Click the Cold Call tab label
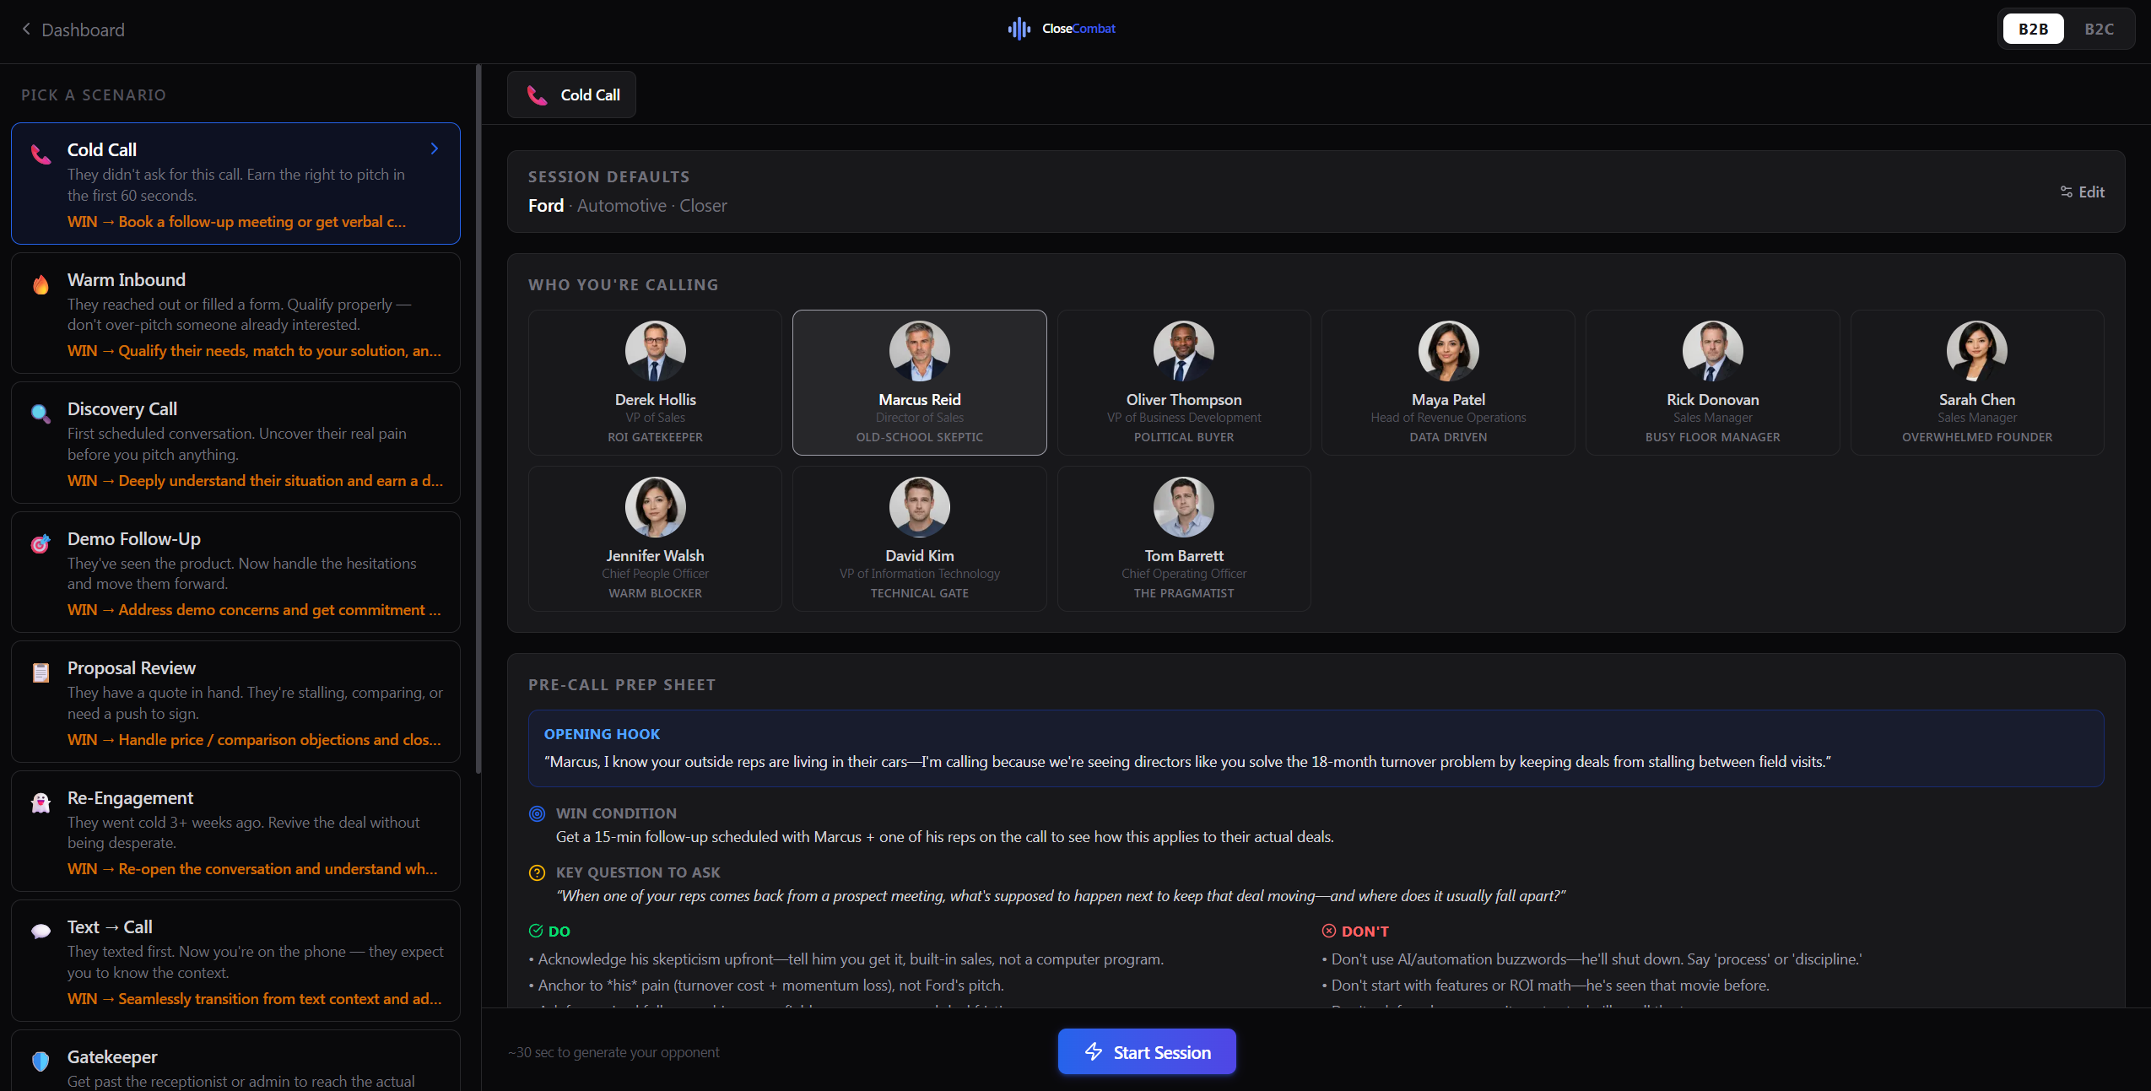2151x1091 pixels. click(591, 95)
